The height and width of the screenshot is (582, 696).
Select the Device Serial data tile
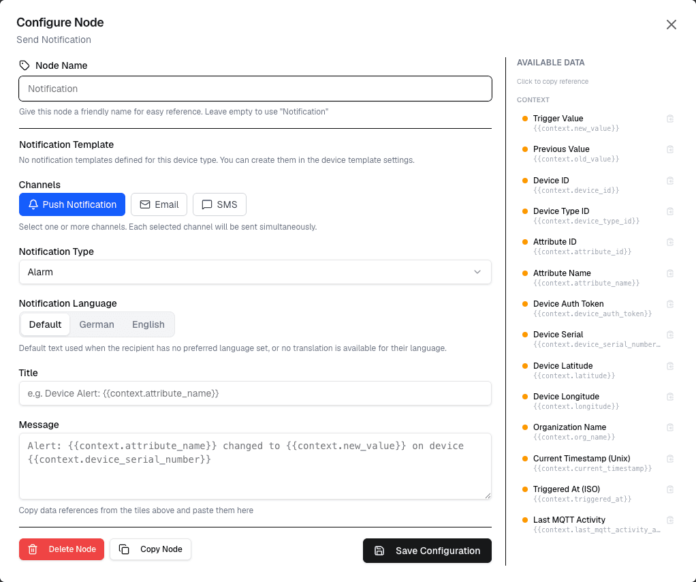[597, 339]
